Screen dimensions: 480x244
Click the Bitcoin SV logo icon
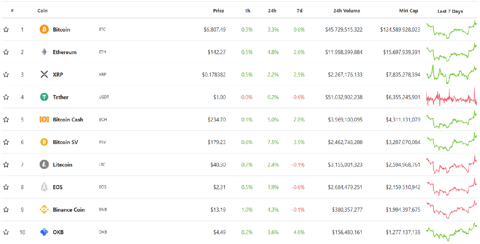[x=44, y=142]
